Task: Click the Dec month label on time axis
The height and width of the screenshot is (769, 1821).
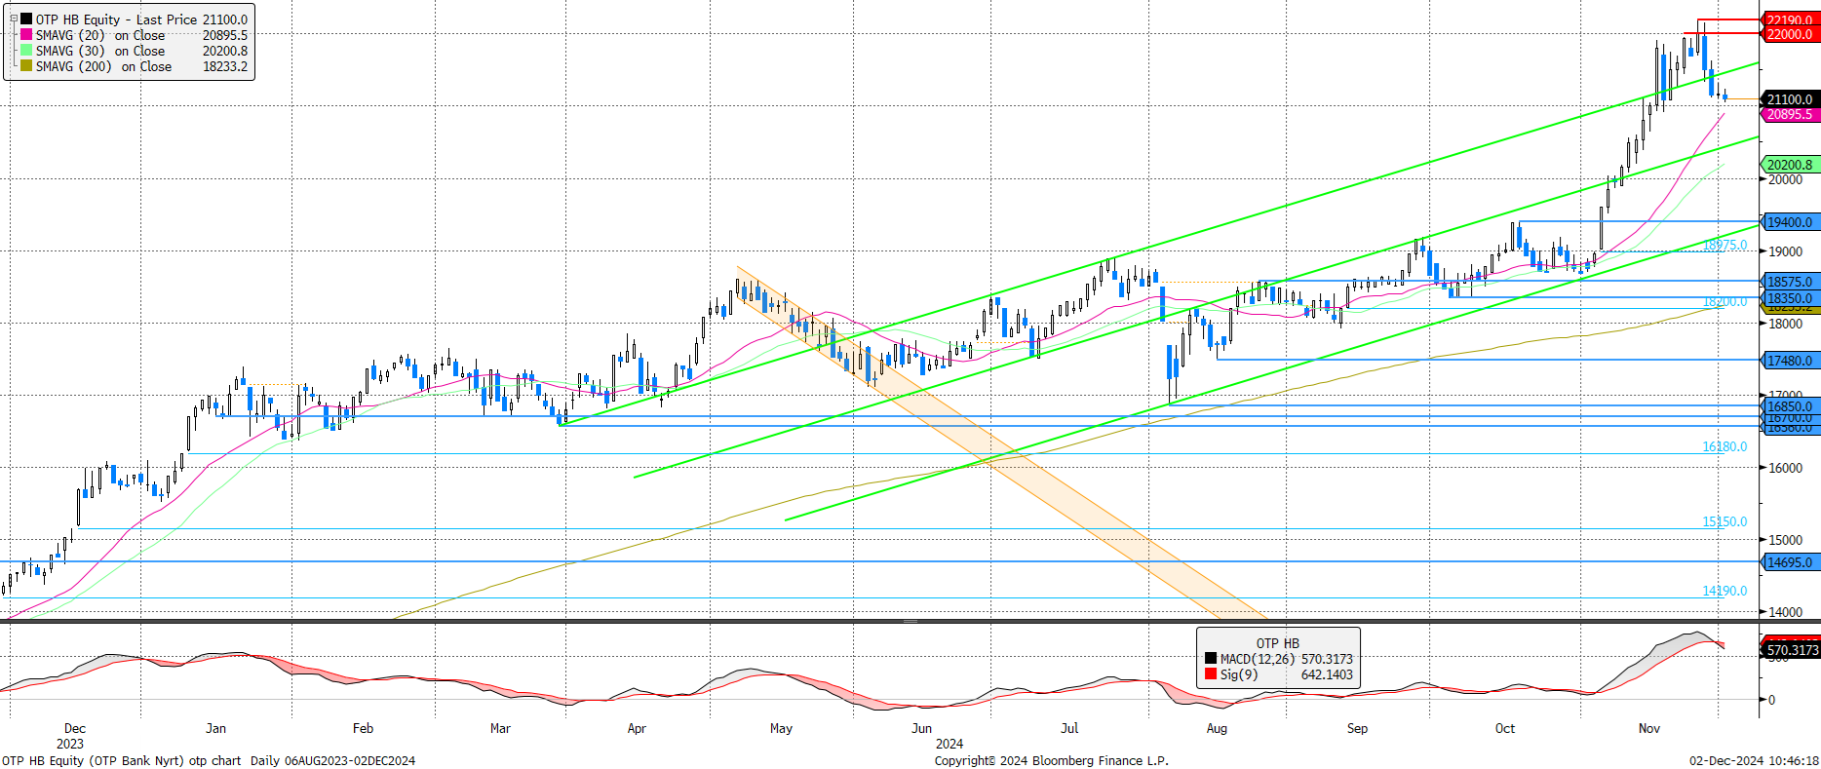Action: click(x=75, y=728)
